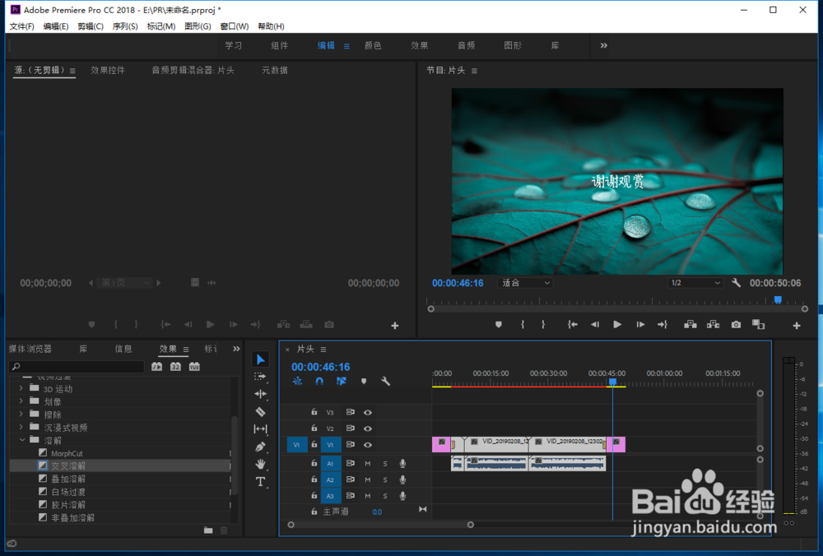Select 白场过渡 transition
This screenshot has width=823, height=556.
coord(68,492)
